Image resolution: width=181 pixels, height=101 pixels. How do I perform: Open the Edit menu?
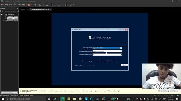coord(6,5)
